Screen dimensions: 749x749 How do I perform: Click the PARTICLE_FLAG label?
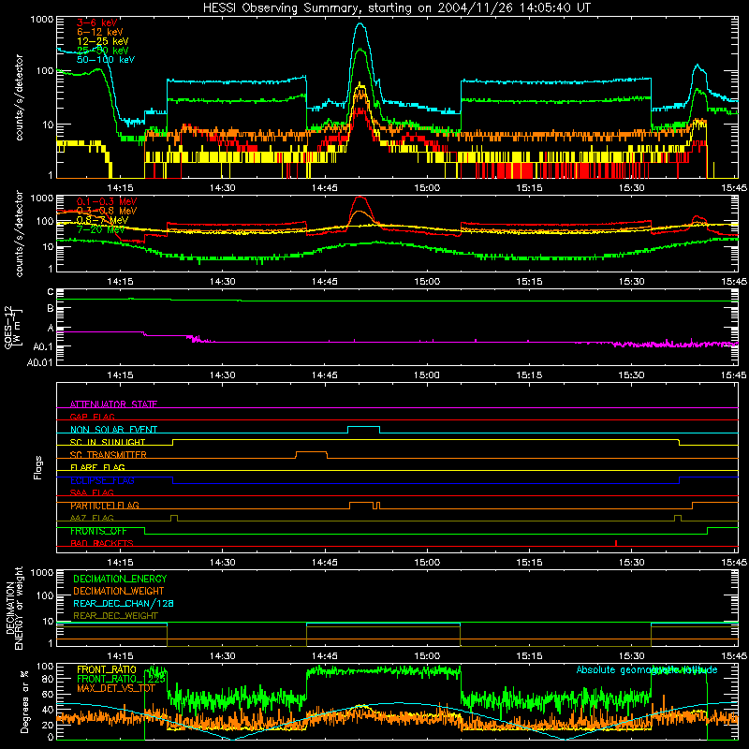point(105,506)
